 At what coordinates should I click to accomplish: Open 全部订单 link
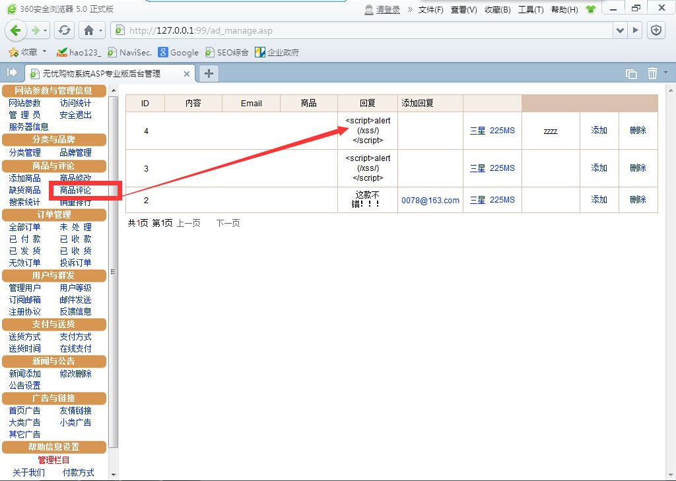click(x=24, y=227)
